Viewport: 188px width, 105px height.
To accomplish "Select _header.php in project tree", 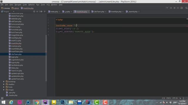I will click(x=13, y=95).
